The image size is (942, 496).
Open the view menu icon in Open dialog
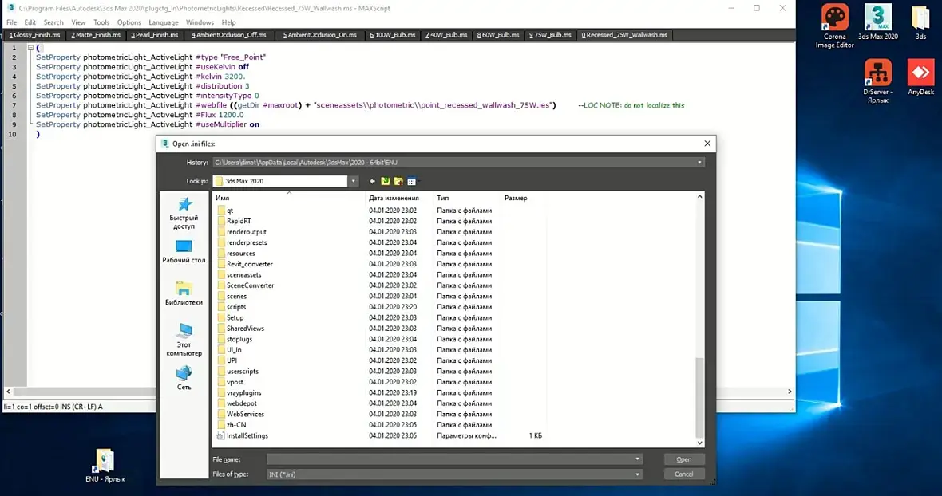(x=411, y=181)
